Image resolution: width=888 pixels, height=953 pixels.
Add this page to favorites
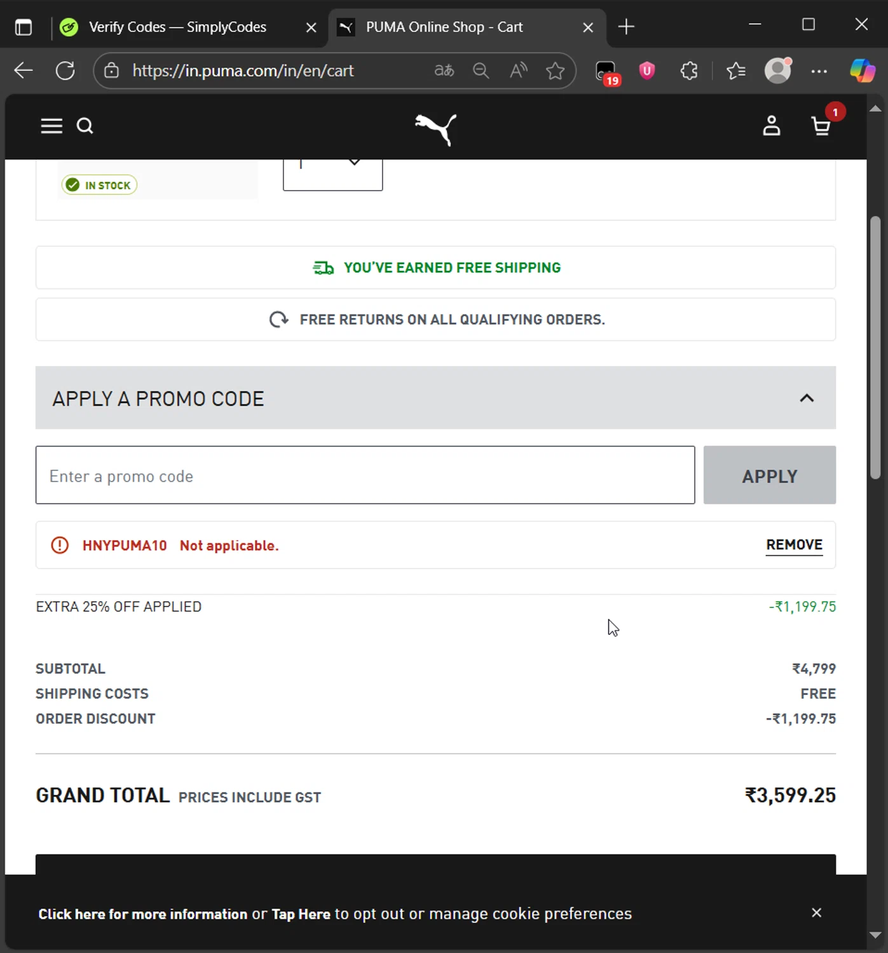click(x=556, y=71)
